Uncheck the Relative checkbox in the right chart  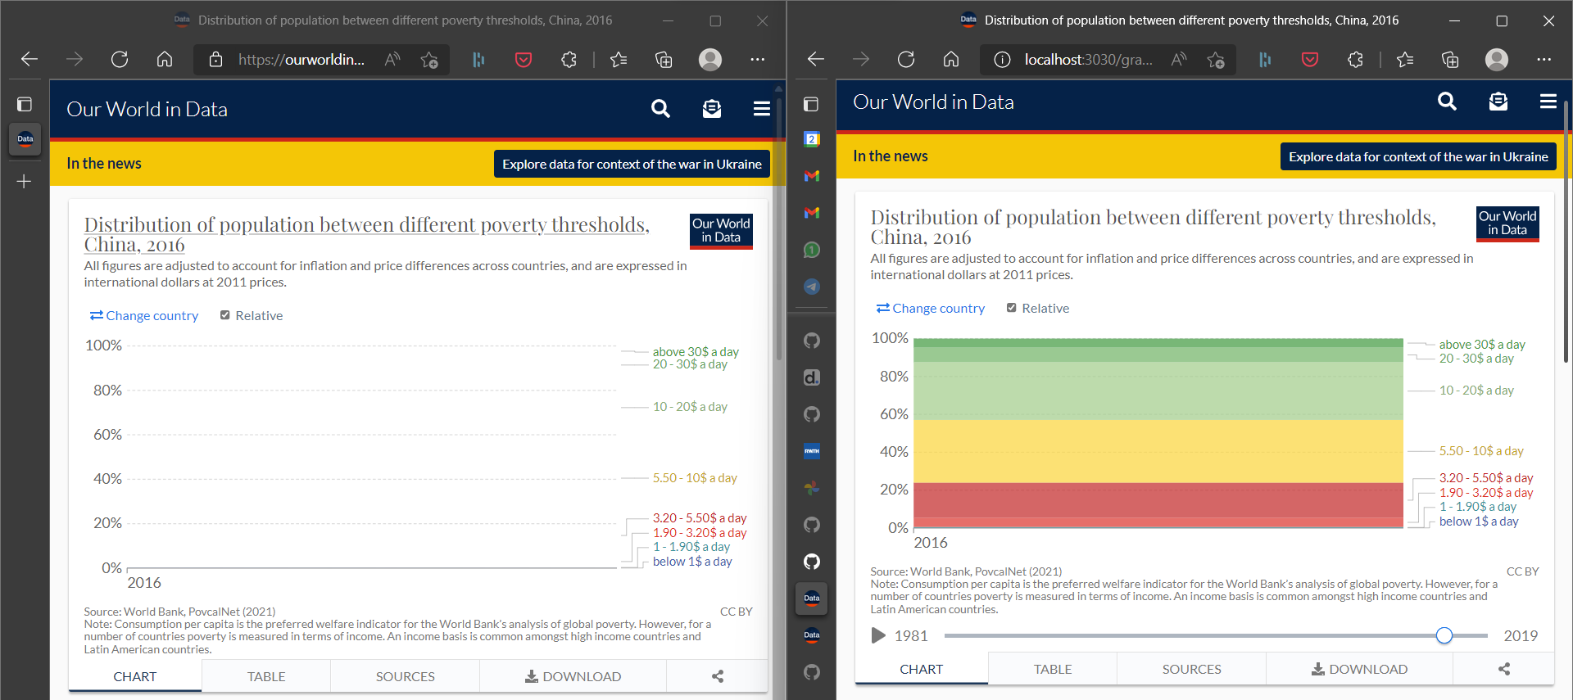pyautogui.click(x=1011, y=308)
